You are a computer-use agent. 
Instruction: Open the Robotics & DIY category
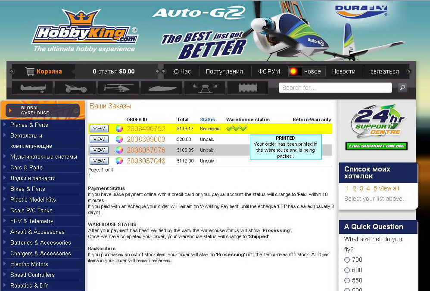29,285
